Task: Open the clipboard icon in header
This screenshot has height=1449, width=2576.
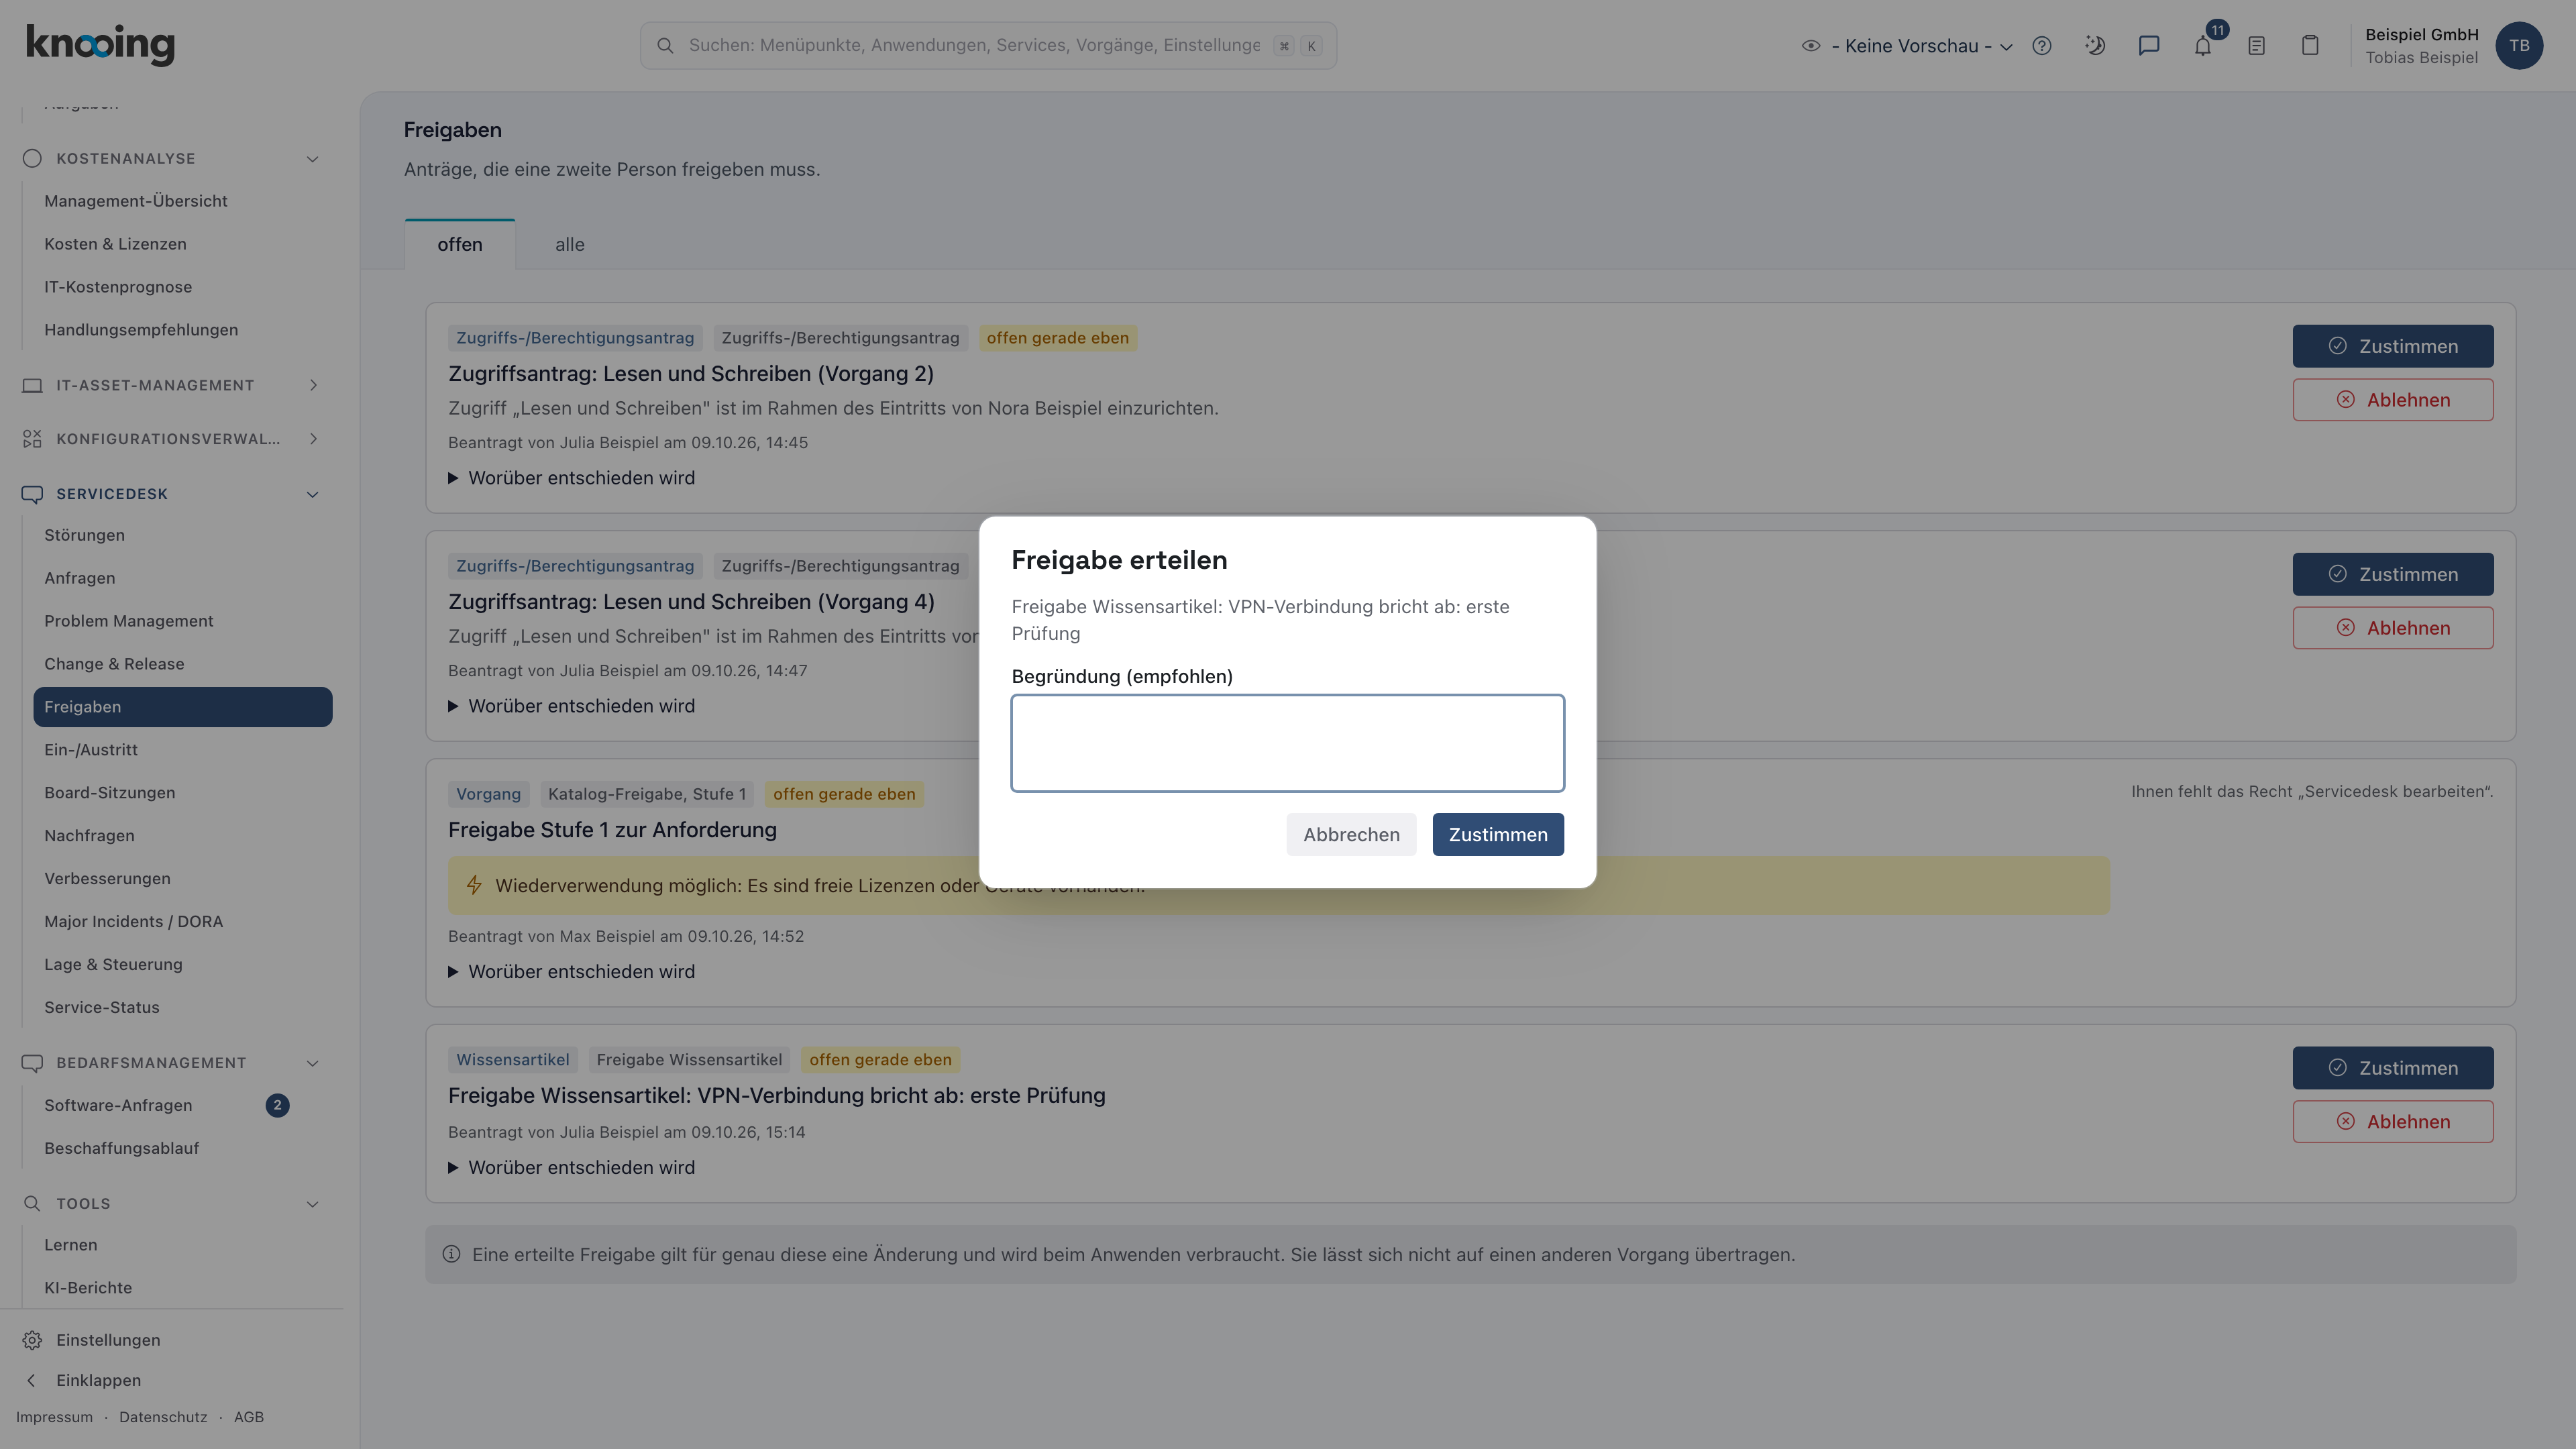Action: (2310, 45)
